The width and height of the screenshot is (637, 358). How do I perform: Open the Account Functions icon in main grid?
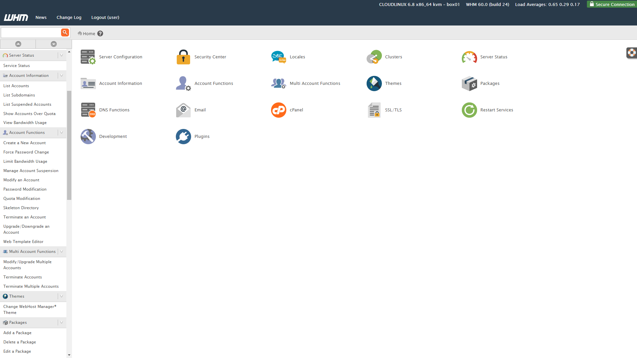coord(183,84)
